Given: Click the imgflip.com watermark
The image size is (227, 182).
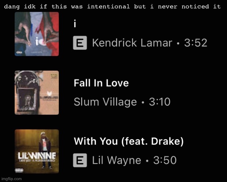Looking at the screenshot, I should coord(11,179).
